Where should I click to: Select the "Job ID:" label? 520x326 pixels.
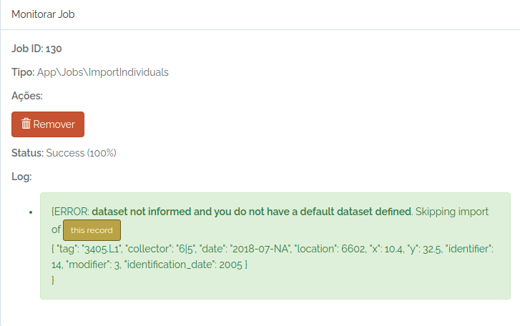[x=27, y=49]
